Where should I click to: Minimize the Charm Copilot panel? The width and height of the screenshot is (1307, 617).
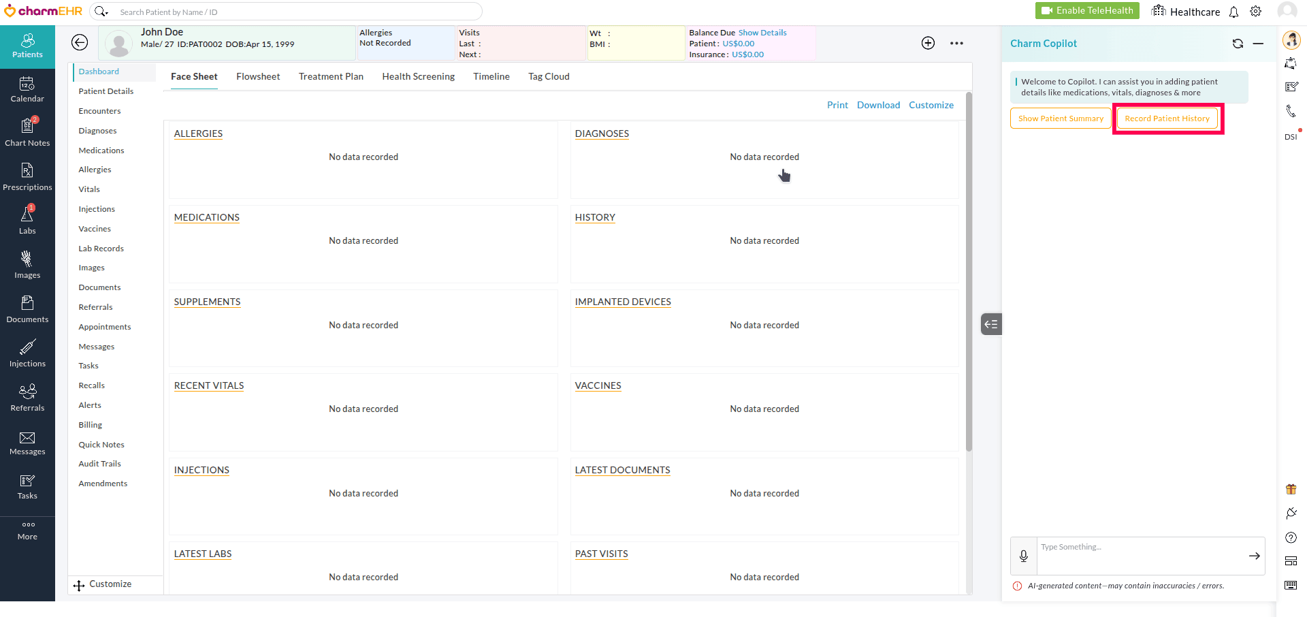(x=1258, y=44)
